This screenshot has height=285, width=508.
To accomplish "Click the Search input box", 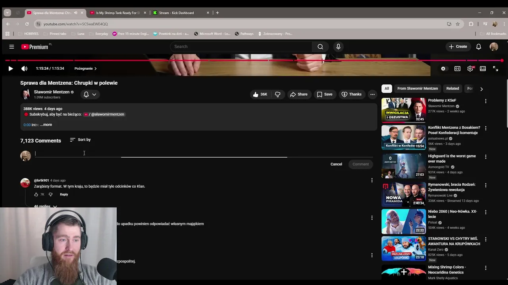I will tap(241, 47).
